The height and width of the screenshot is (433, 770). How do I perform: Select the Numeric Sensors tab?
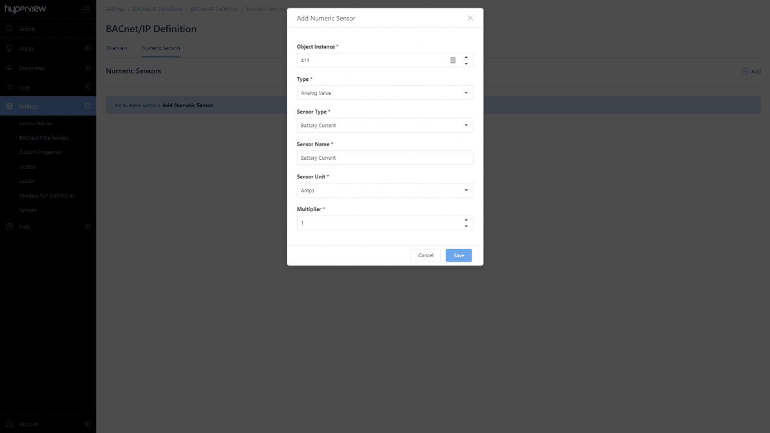pyautogui.click(x=161, y=47)
